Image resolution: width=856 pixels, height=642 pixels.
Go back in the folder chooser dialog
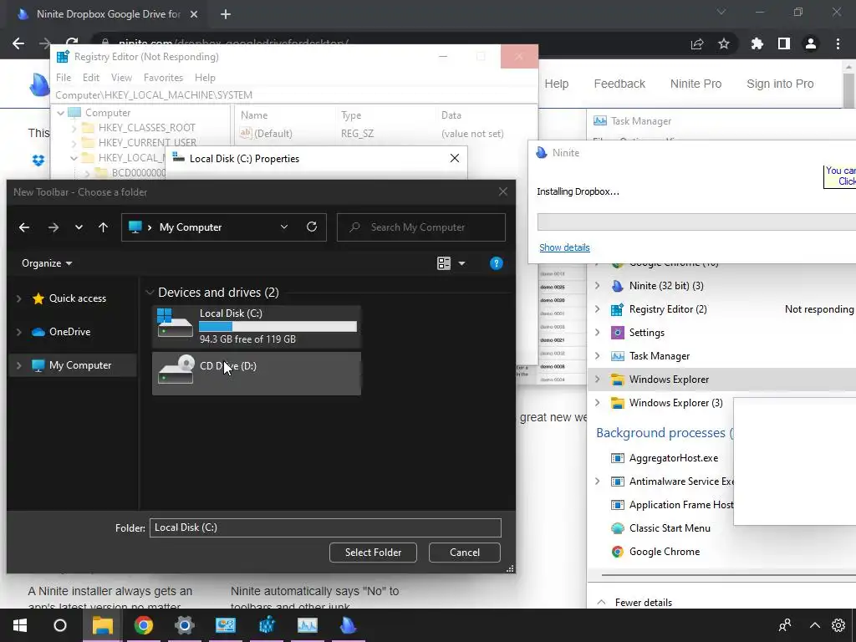click(24, 227)
